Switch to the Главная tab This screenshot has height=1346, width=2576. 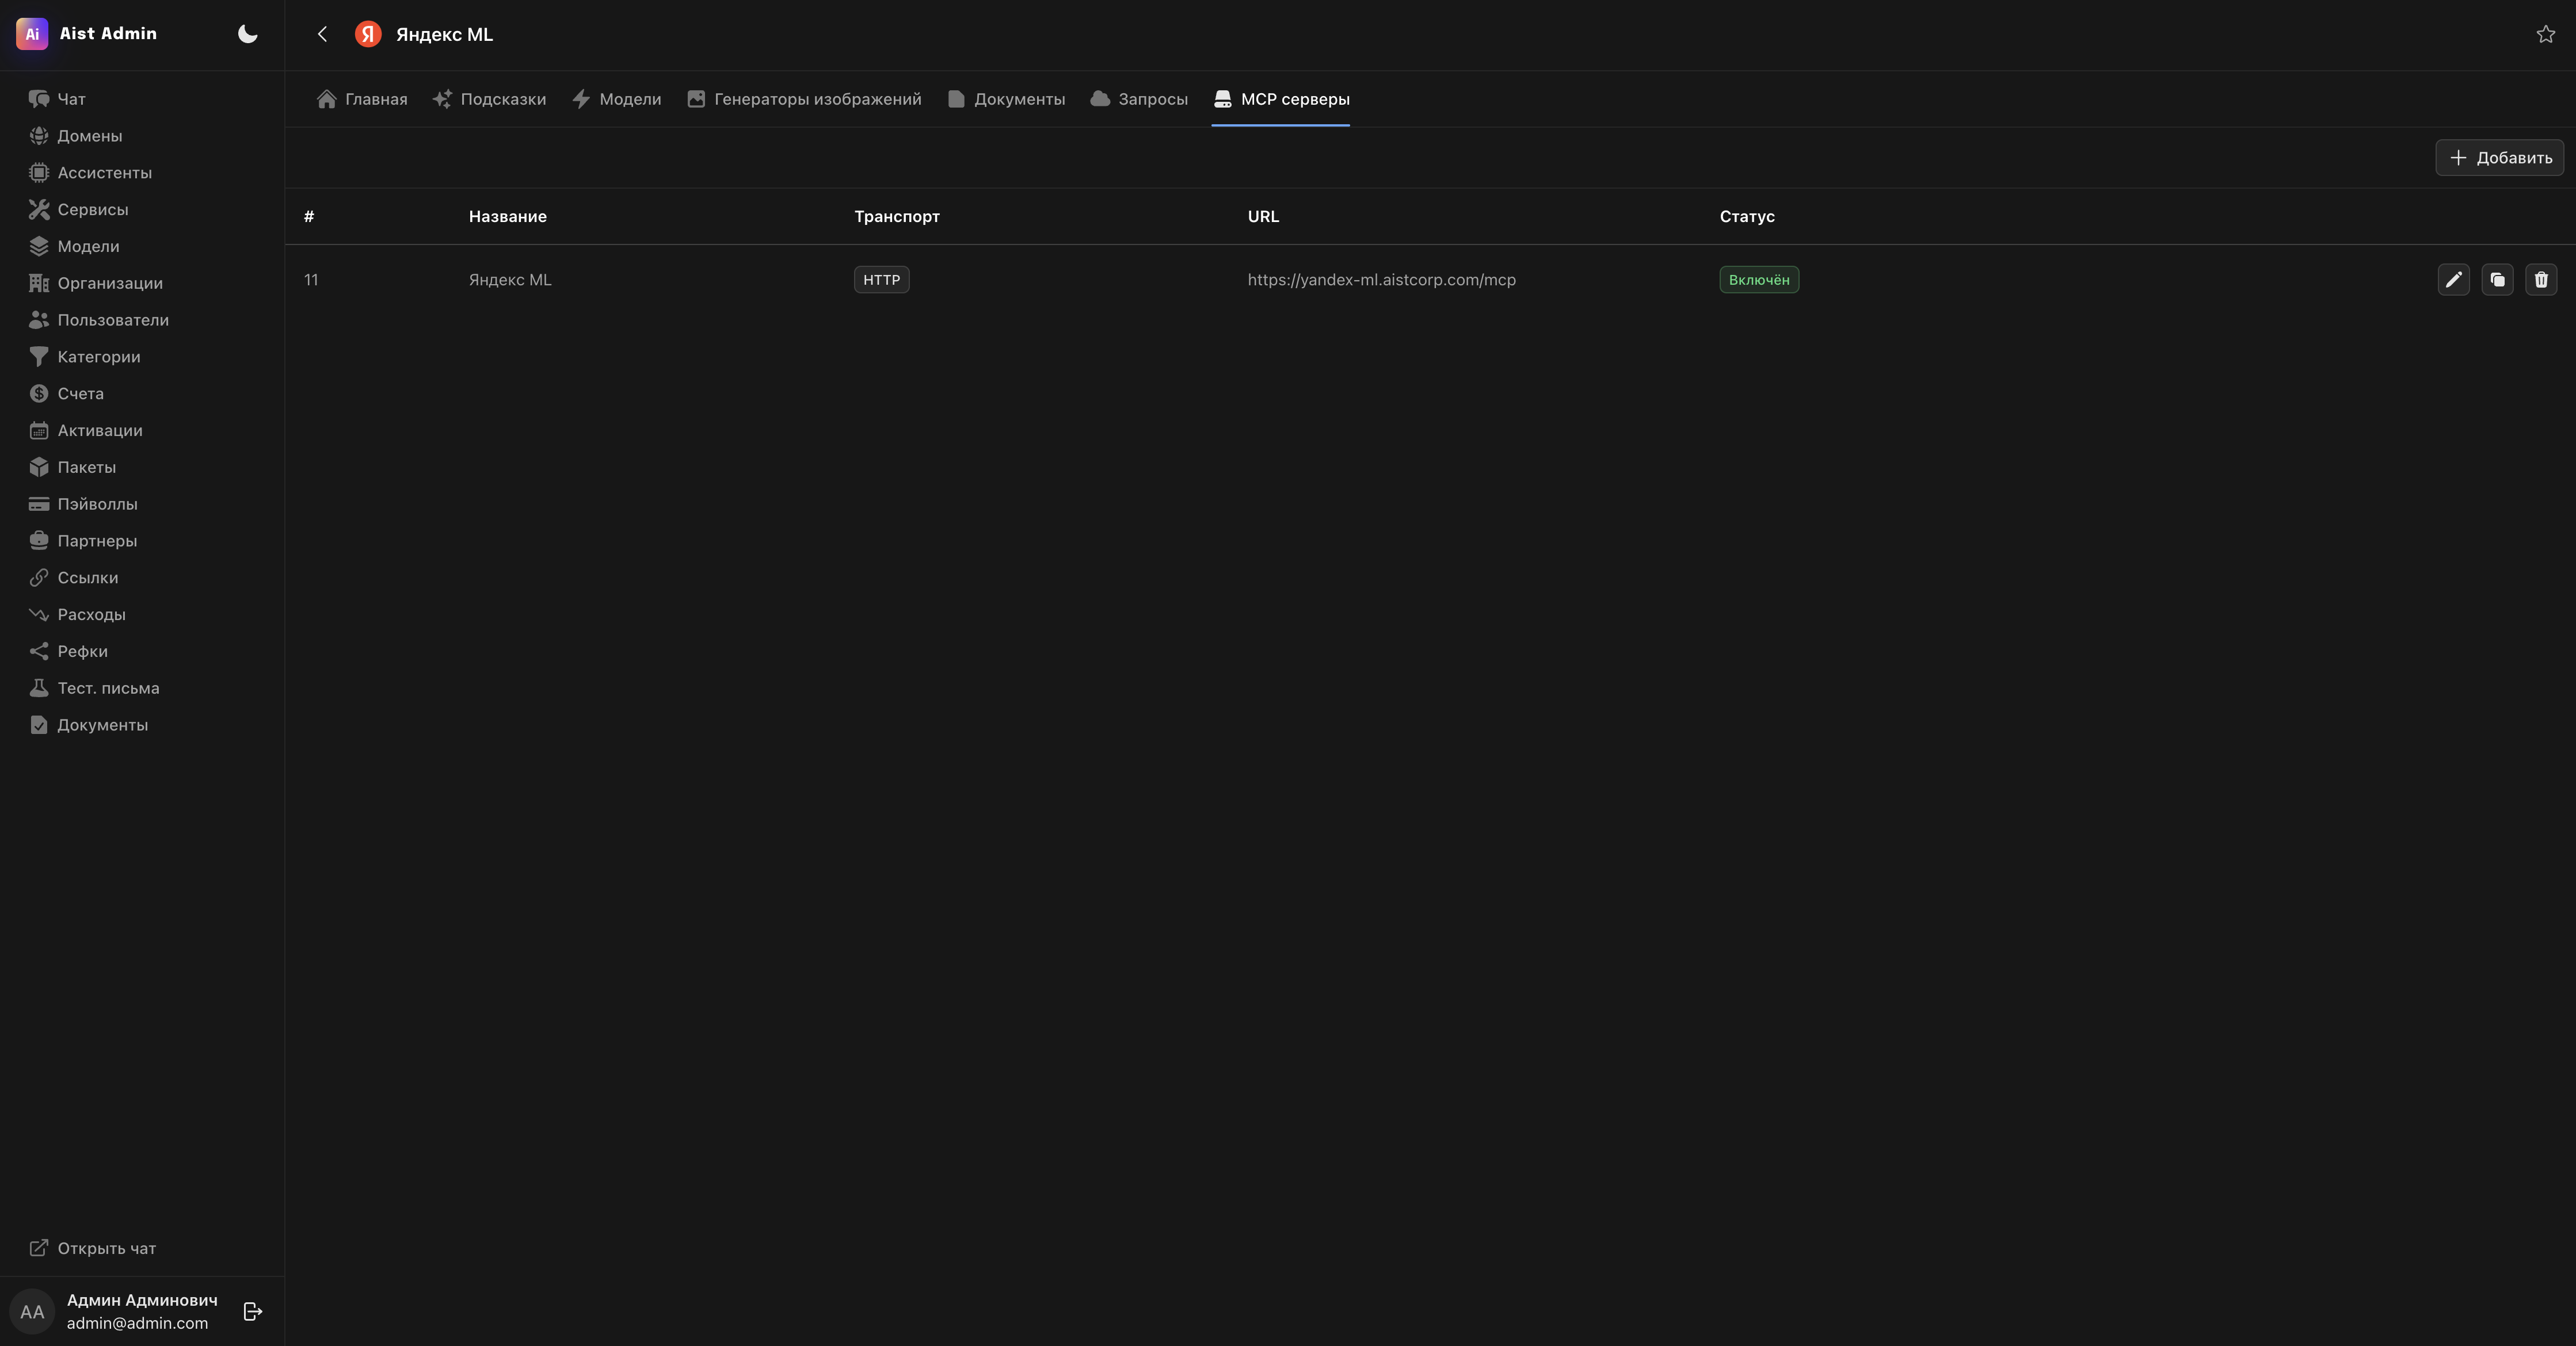tap(362, 99)
